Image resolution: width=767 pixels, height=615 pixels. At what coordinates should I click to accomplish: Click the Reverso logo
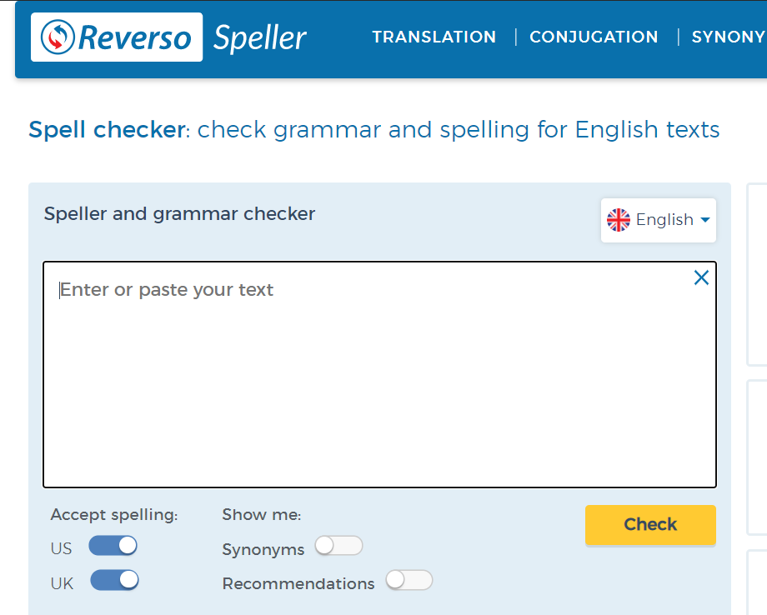(117, 37)
